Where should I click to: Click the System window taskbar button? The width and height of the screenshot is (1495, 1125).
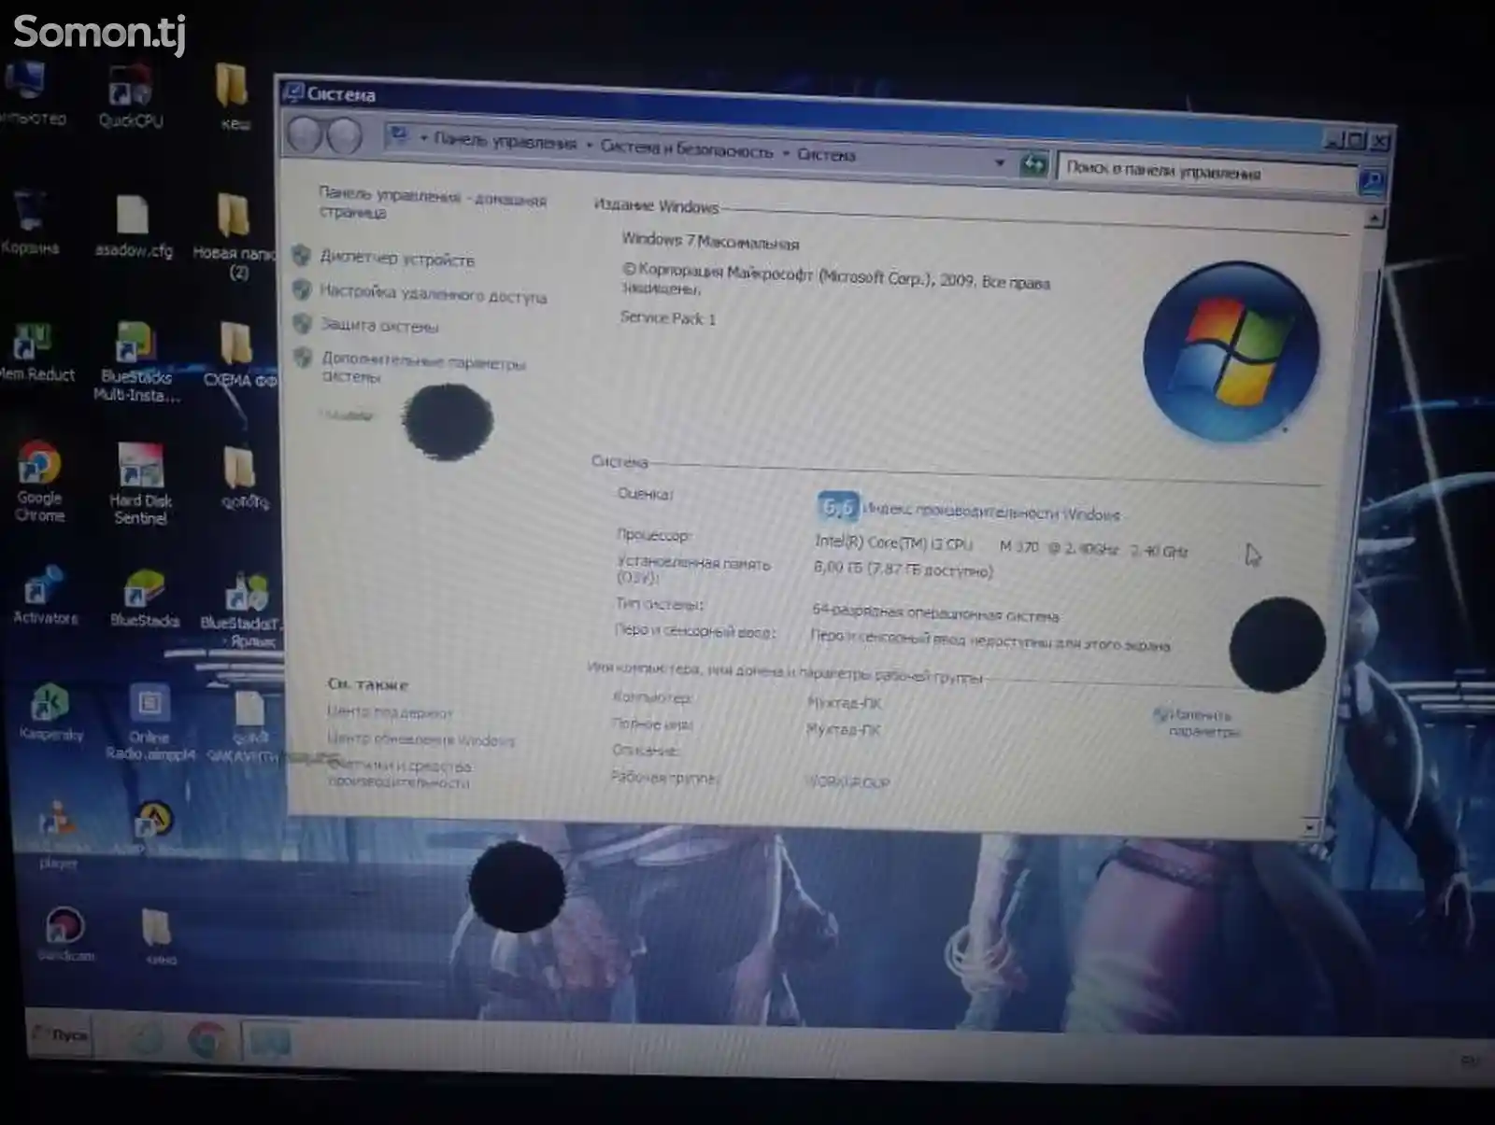tap(268, 1041)
